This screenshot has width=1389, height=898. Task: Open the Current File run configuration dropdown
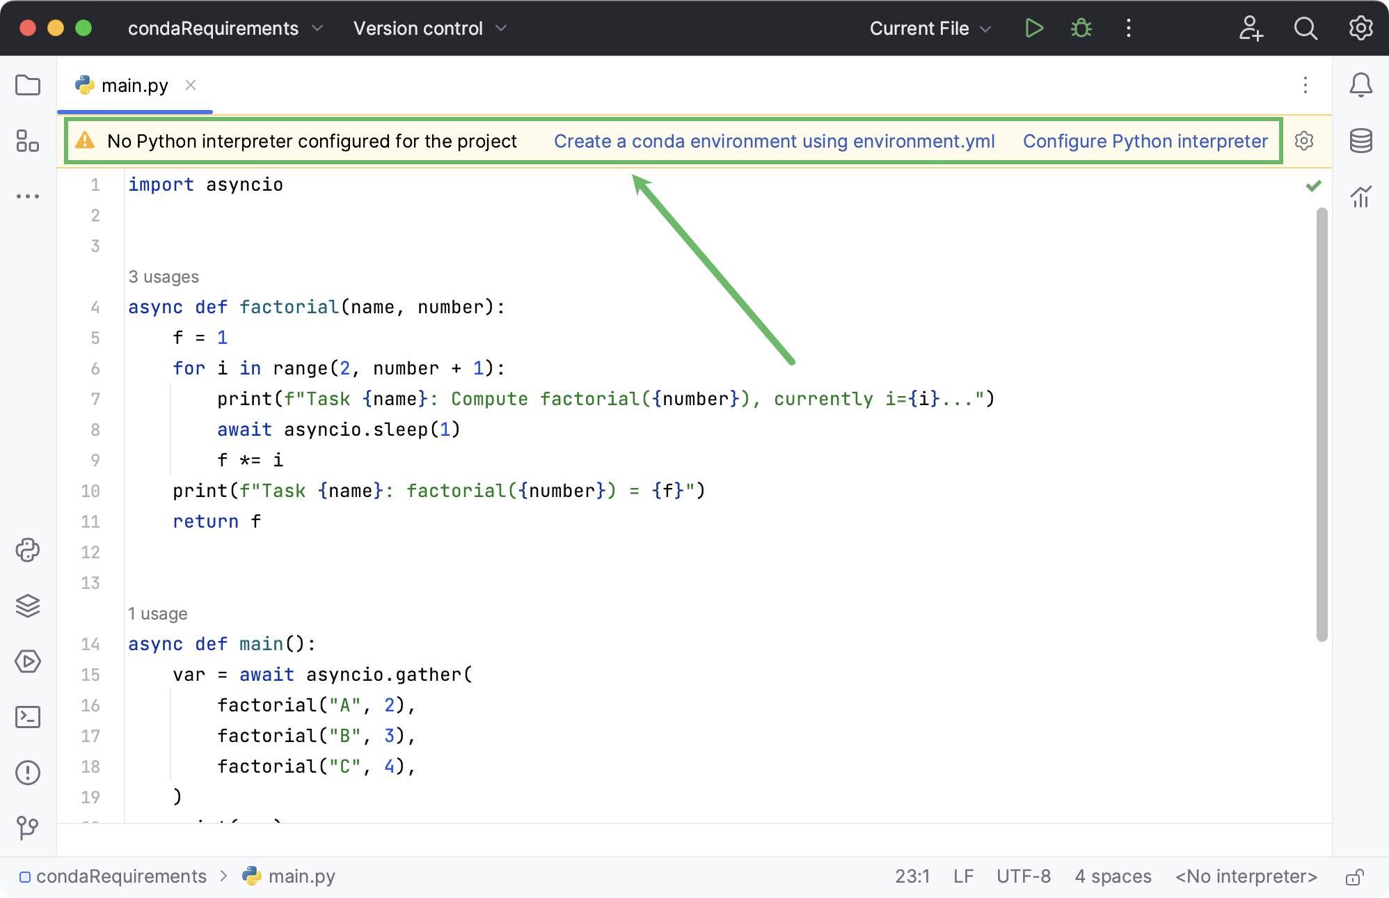(x=930, y=29)
